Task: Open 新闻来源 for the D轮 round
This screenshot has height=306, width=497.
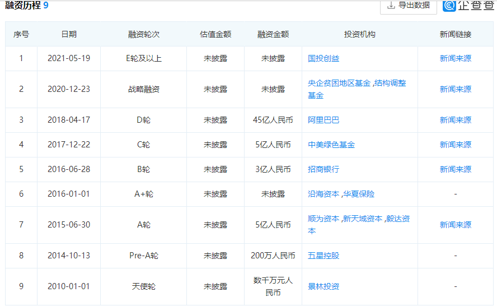Action: pyautogui.click(x=455, y=120)
